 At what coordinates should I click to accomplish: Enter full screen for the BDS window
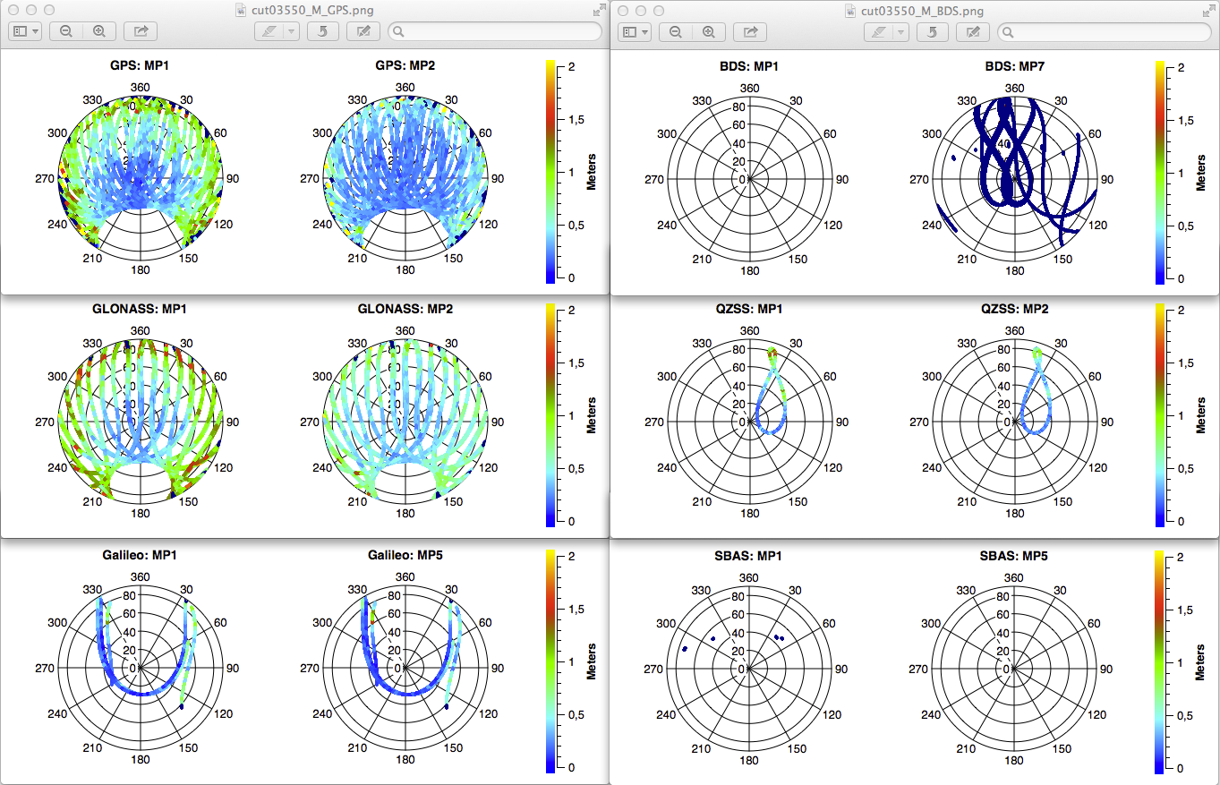(x=1208, y=11)
